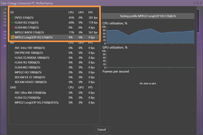This screenshot has height=135, width=203.
Task: Click the CPU utilization, % label
Action: point(115,23)
